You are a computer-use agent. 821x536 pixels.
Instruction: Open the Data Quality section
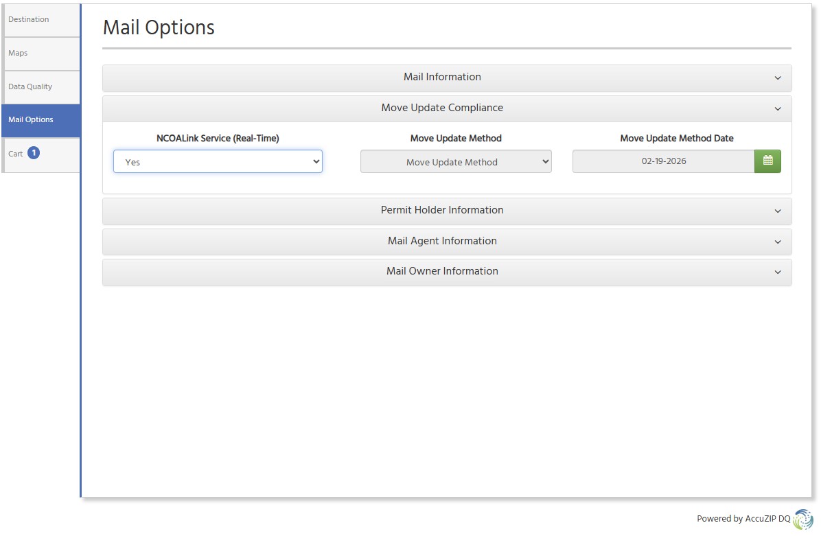(x=30, y=86)
